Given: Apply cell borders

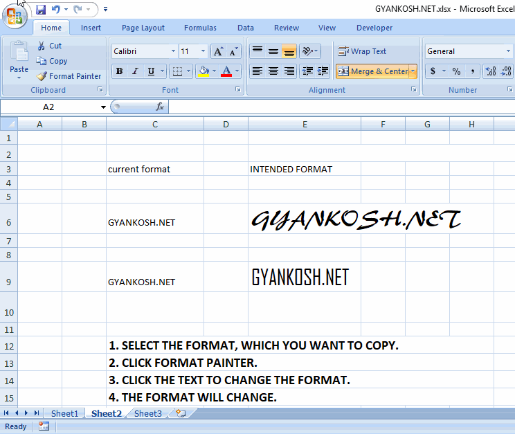Looking at the screenshot, I should tap(177, 71).
